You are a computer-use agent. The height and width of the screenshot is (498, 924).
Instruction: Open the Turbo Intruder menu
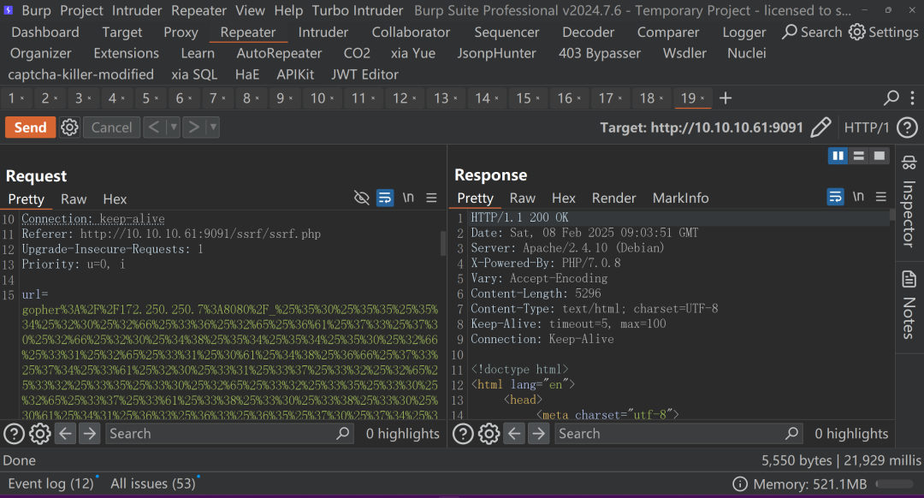point(358,10)
